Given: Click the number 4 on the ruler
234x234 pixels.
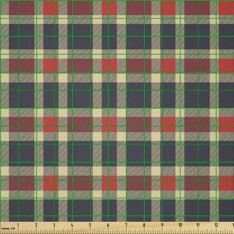Looking at the screenshot, I should coord(72,225).
